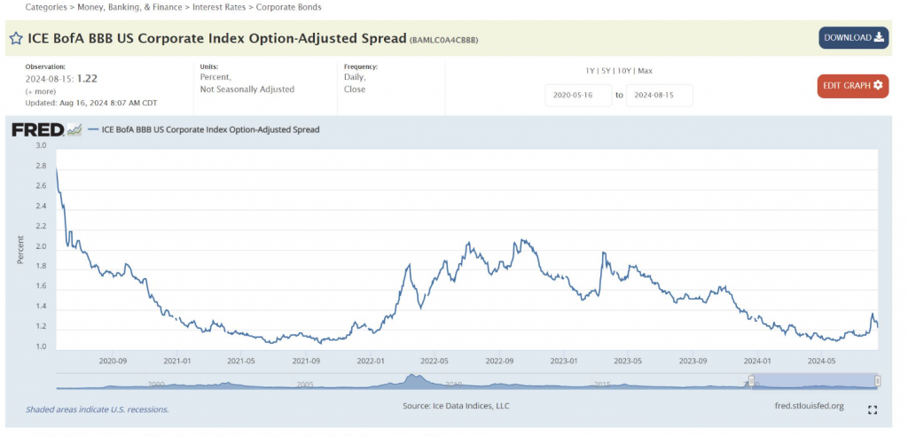Choose the 5Y time range
This screenshot has width=908, height=436.
tap(607, 70)
